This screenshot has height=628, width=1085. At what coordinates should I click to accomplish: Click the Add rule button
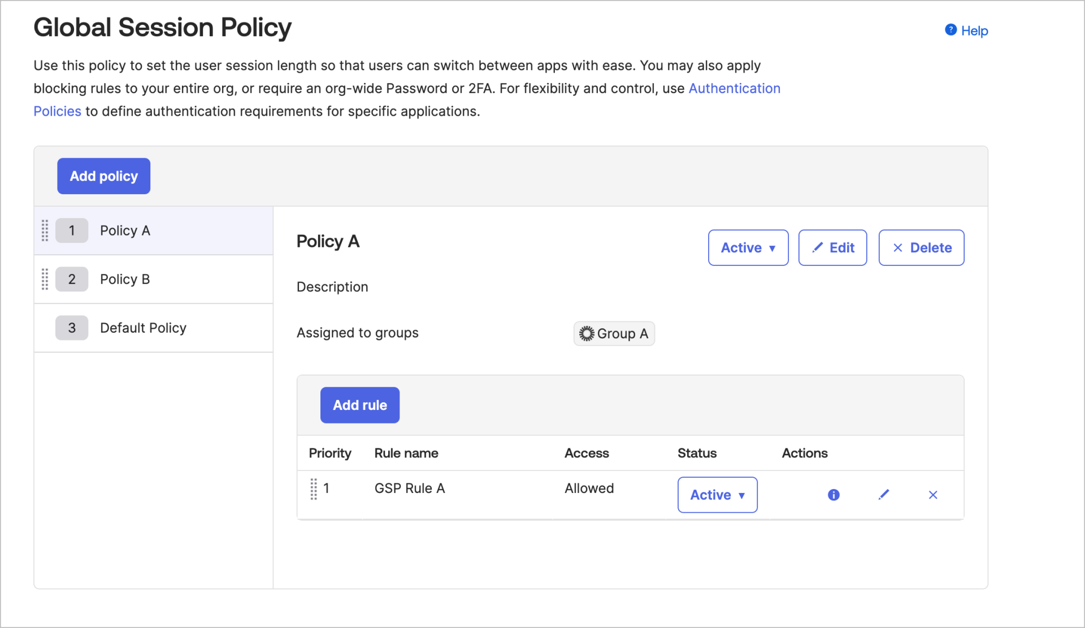(x=359, y=405)
